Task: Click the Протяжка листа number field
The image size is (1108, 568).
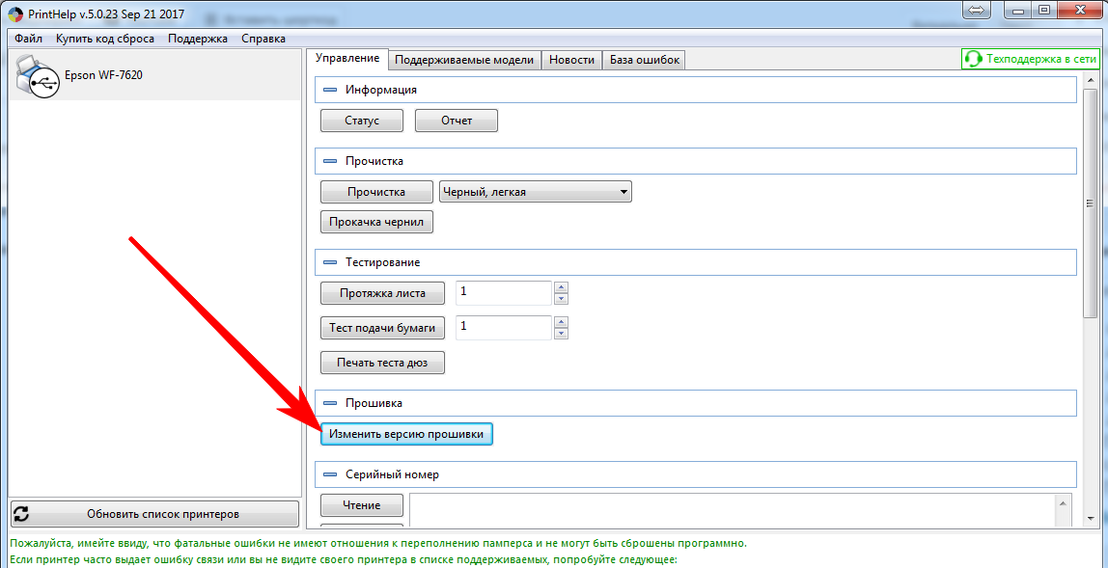Action: click(502, 292)
